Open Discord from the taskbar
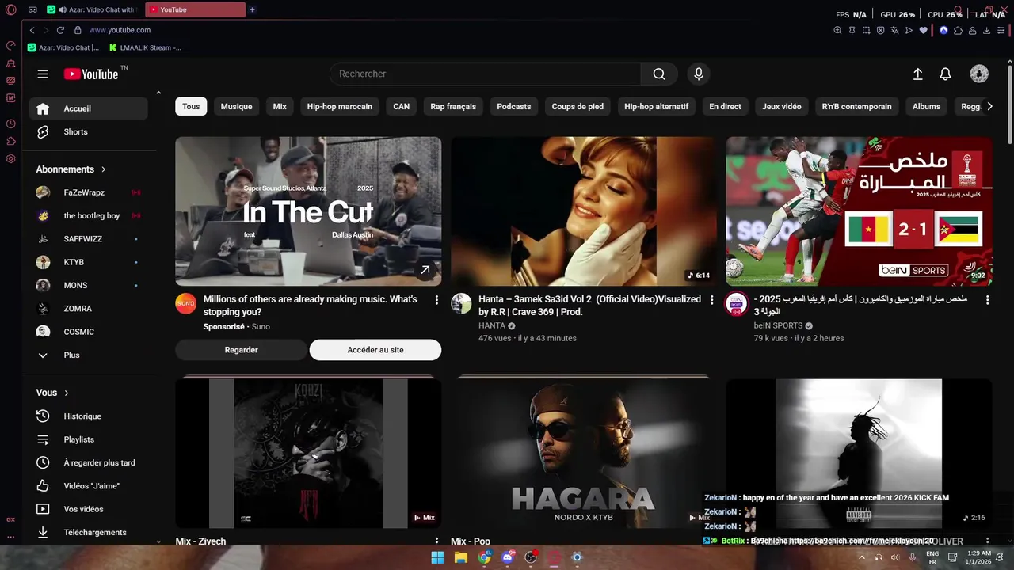Image resolution: width=1014 pixels, height=570 pixels. (507, 557)
